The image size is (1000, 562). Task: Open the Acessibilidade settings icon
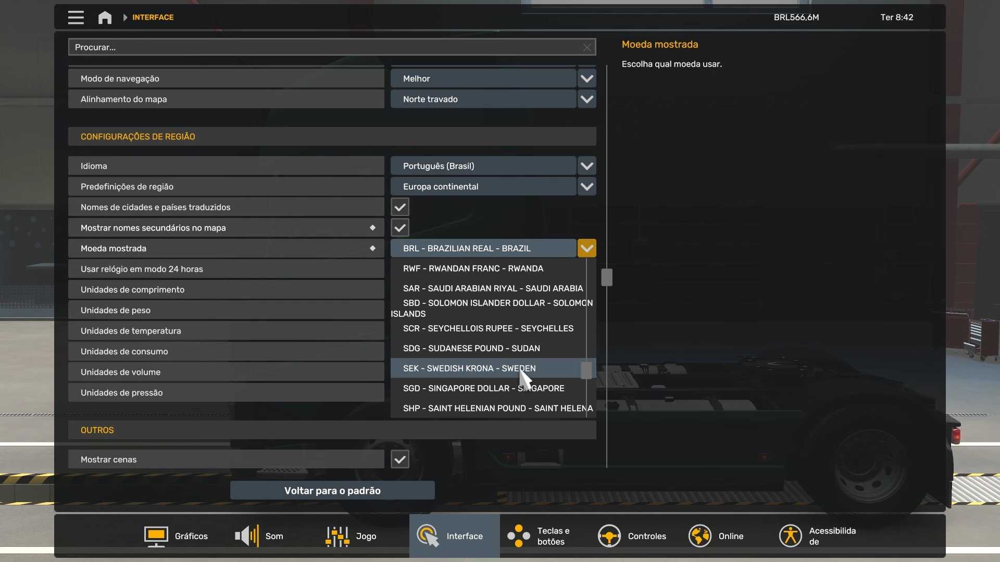coord(790,536)
